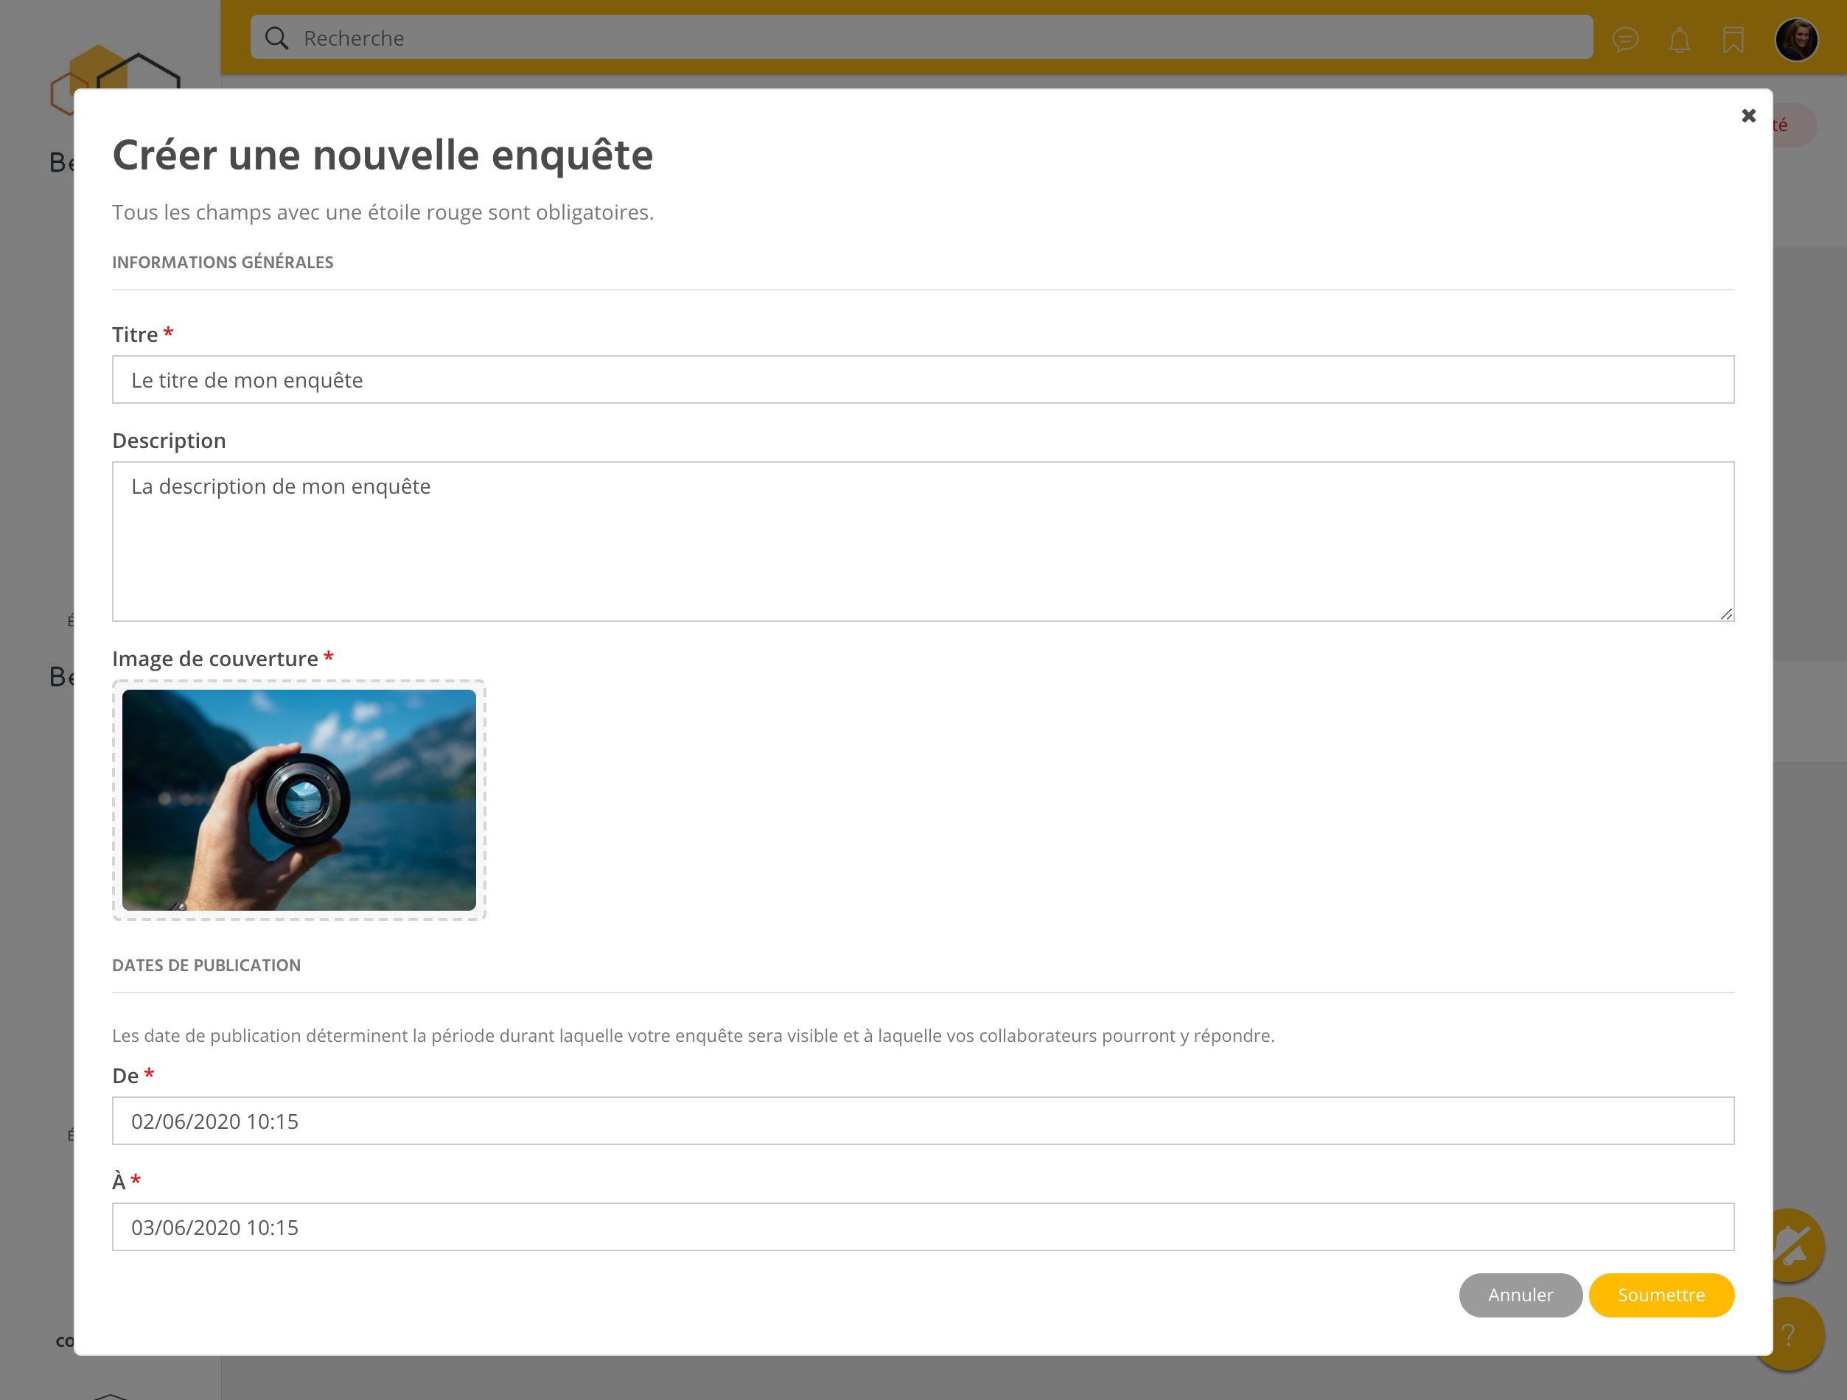Open the notifications bell in header
Screen dimensions: 1847x1400
1679,39
